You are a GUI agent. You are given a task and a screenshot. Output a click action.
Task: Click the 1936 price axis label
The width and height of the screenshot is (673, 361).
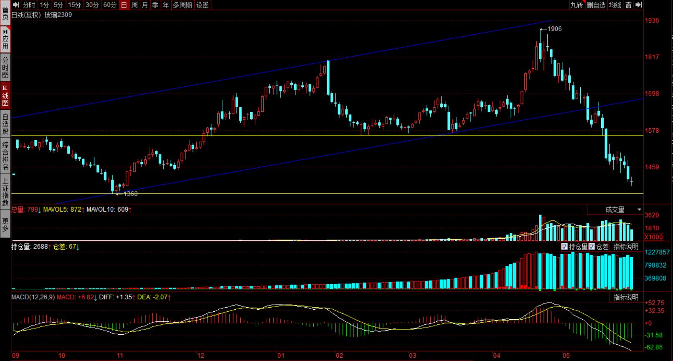pos(652,20)
